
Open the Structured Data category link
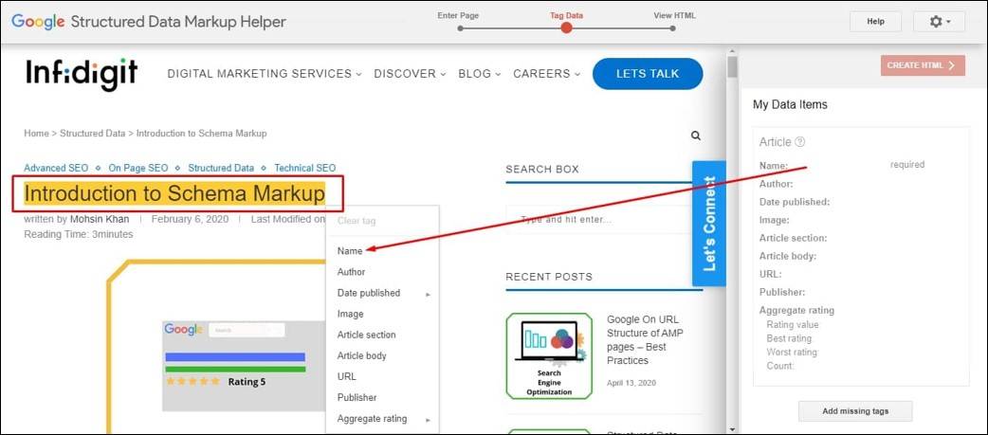[x=221, y=168]
